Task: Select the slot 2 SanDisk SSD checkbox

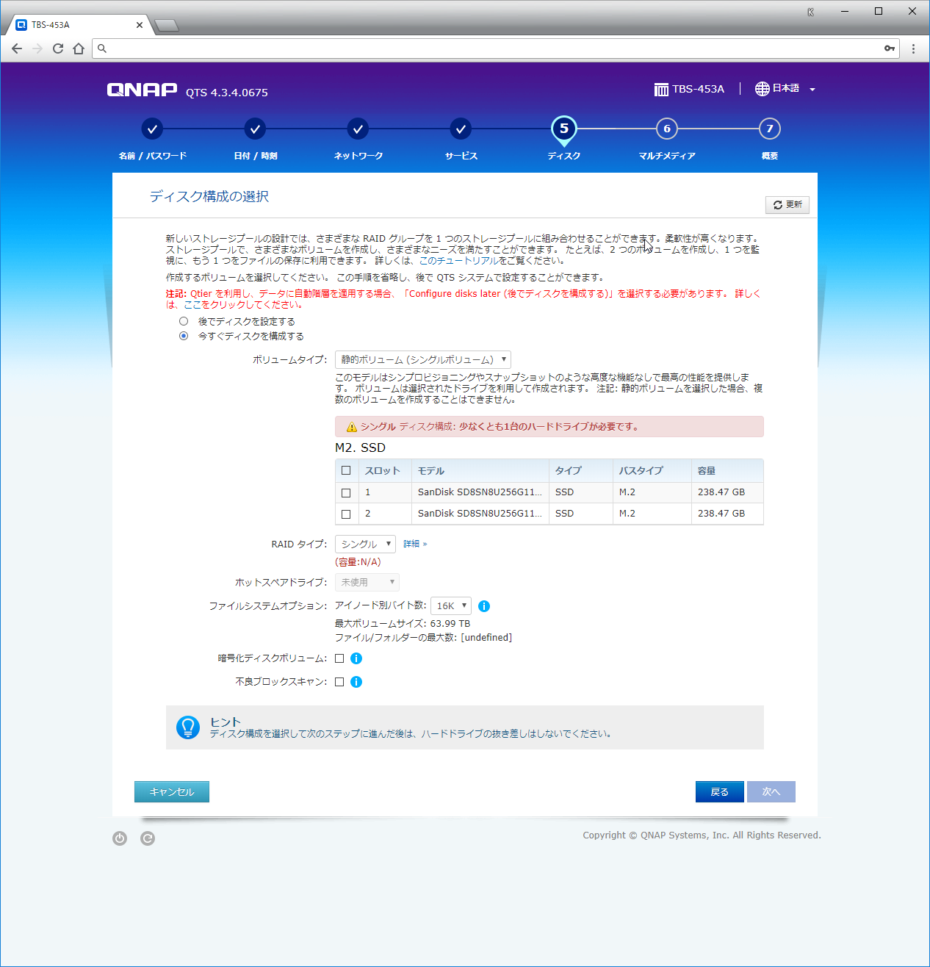Action: pos(346,514)
